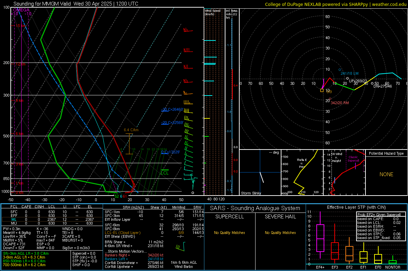Click the Potential Hazard Type header
408x271 pixels.
(x=386, y=153)
